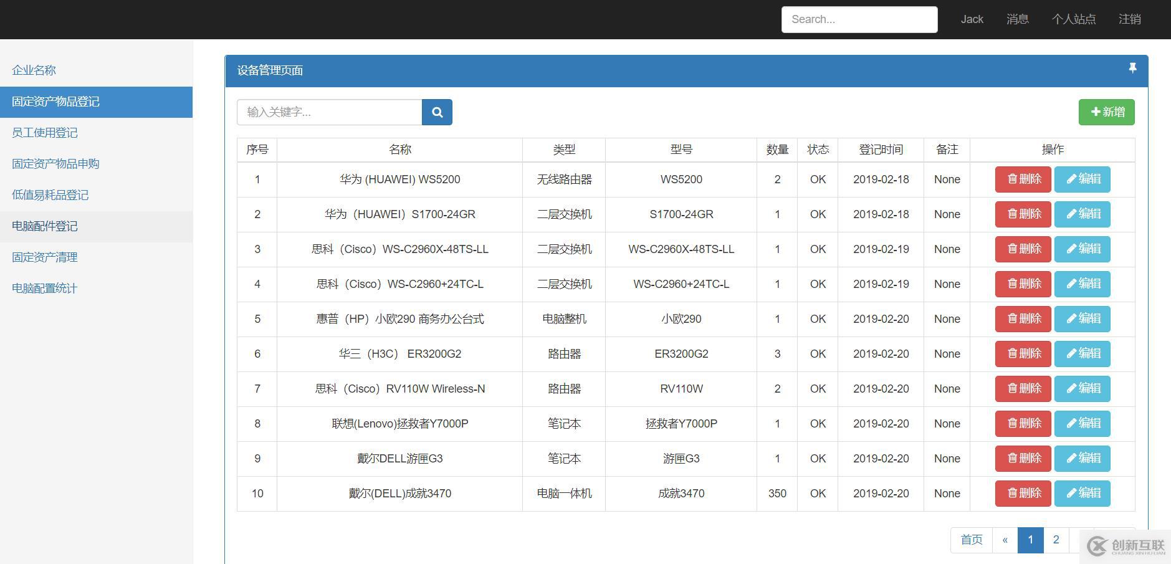Click the trash icon to delete 华为 WS5200

[1011, 179]
